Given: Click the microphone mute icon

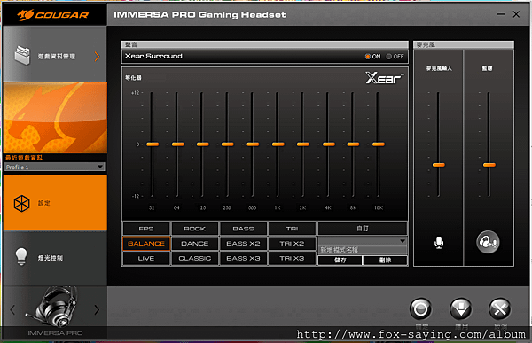Looking at the screenshot, I should tap(439, 243).
